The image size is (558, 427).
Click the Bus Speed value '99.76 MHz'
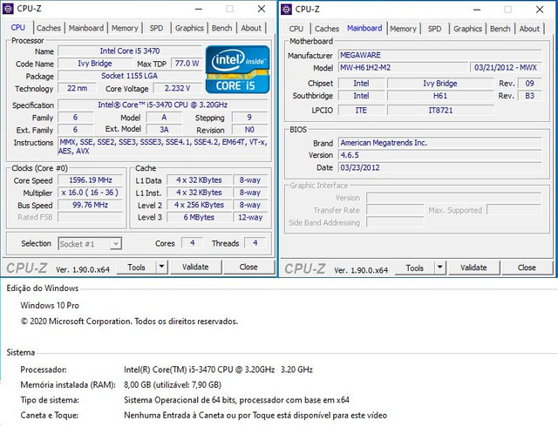coord(91,205)
